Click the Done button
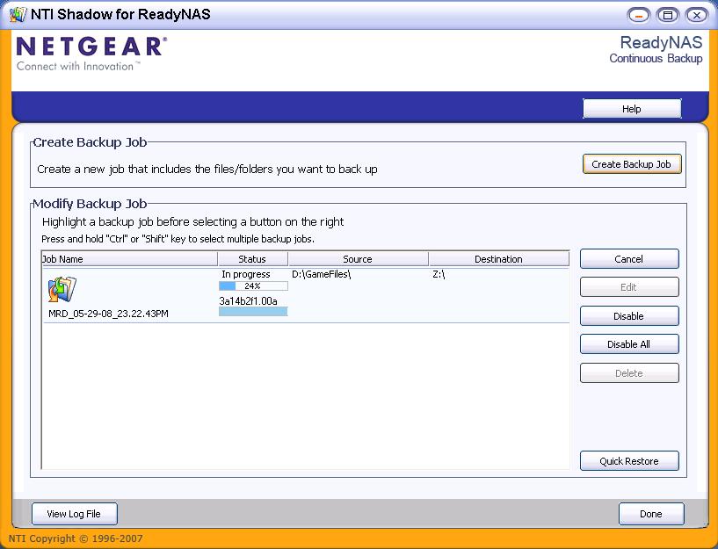This screenshot has height=549, width=718. [651, 514]
